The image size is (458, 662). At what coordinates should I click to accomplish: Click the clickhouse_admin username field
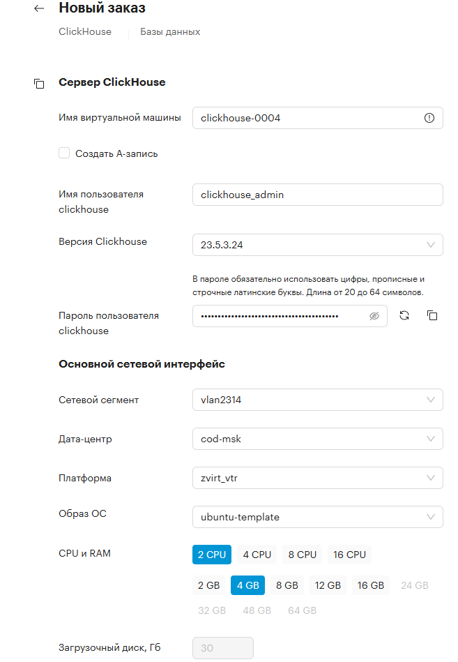click(x=318, y=195)
